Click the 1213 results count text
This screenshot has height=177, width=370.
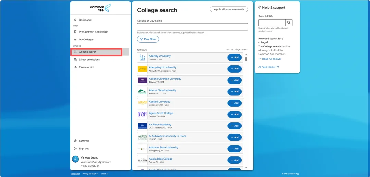point(142,50)
